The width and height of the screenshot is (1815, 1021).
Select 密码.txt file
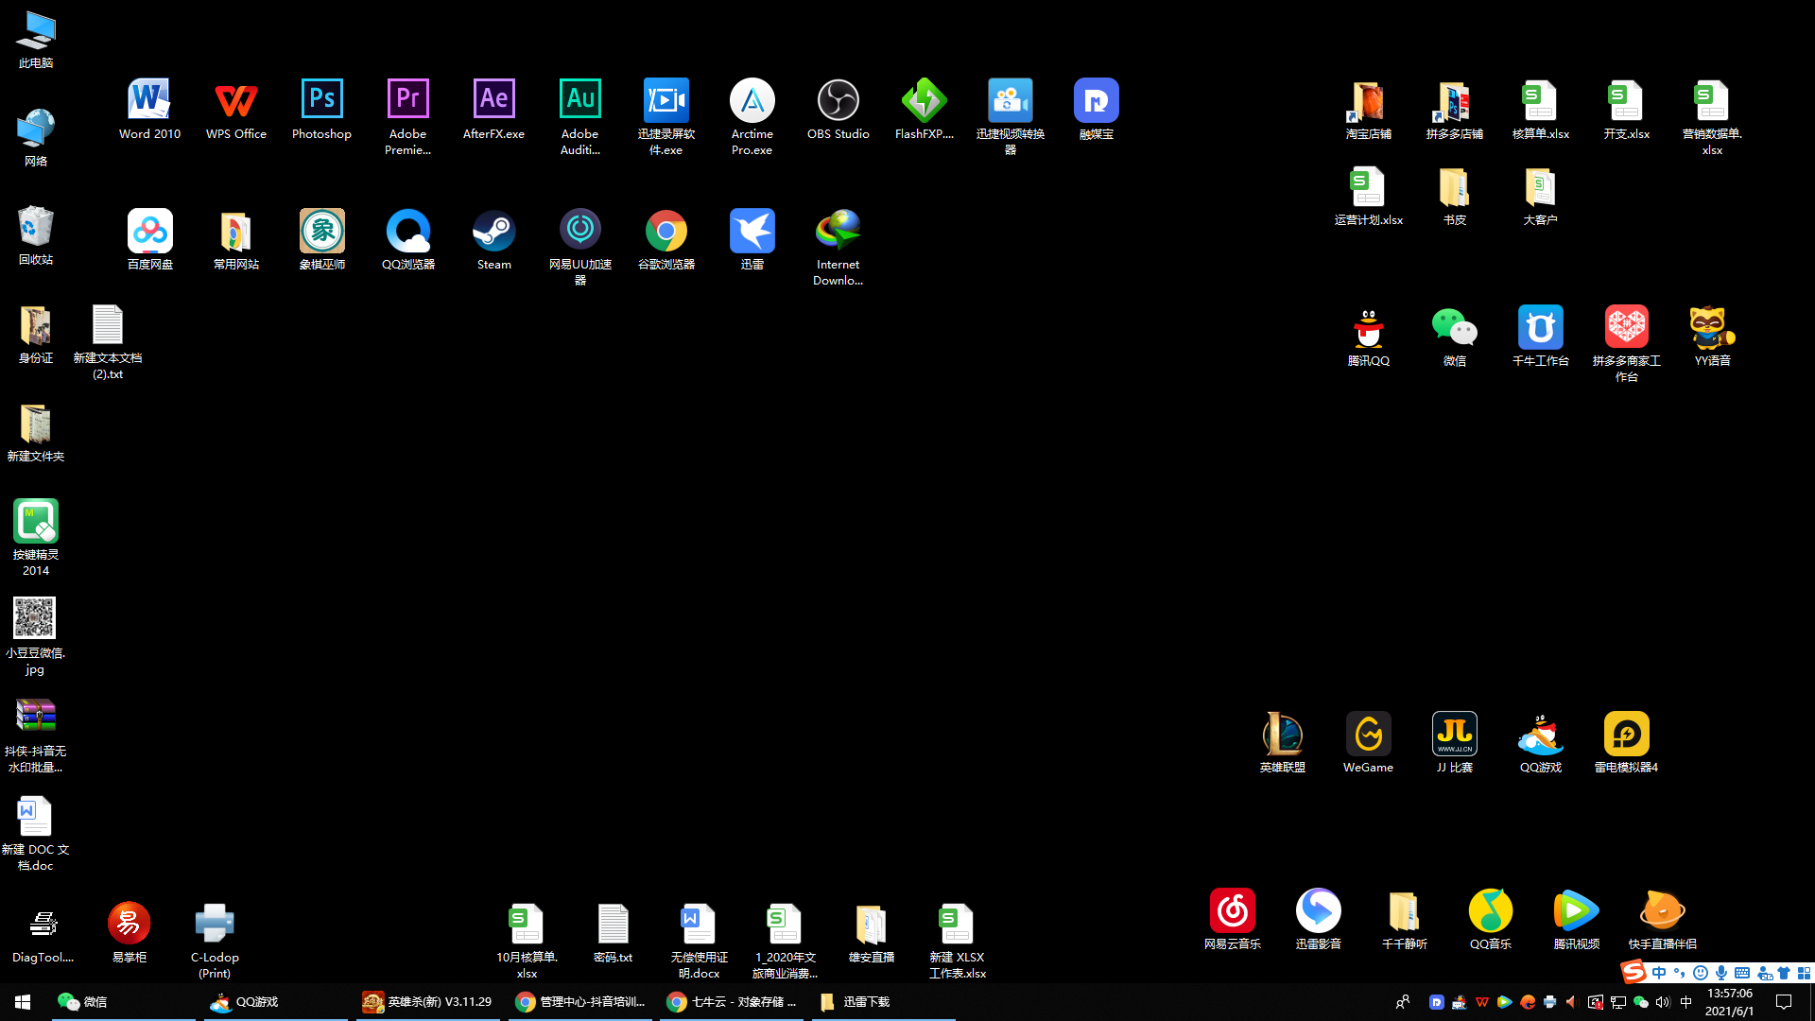pyautogui.click(x=613, y=933)
